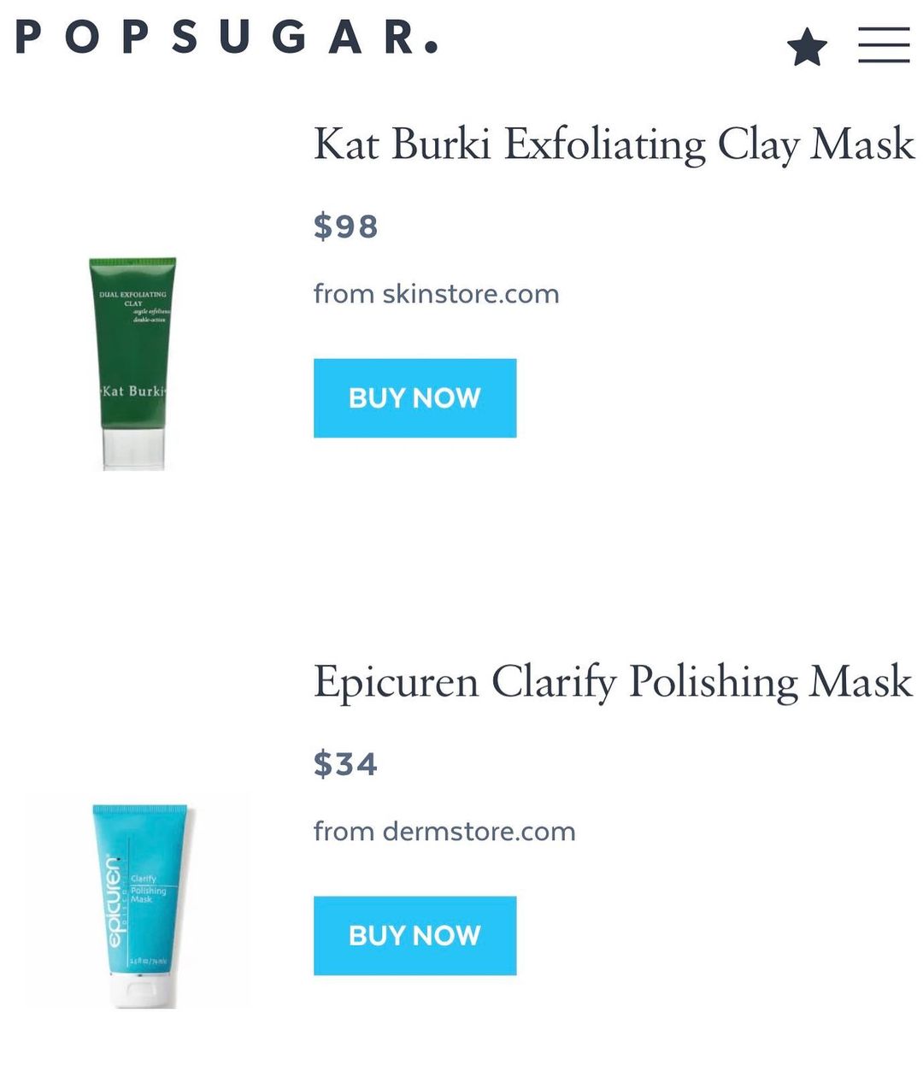
Task: Open Epicuren Clarify Polishing Mask title
Action: [613, 682]
